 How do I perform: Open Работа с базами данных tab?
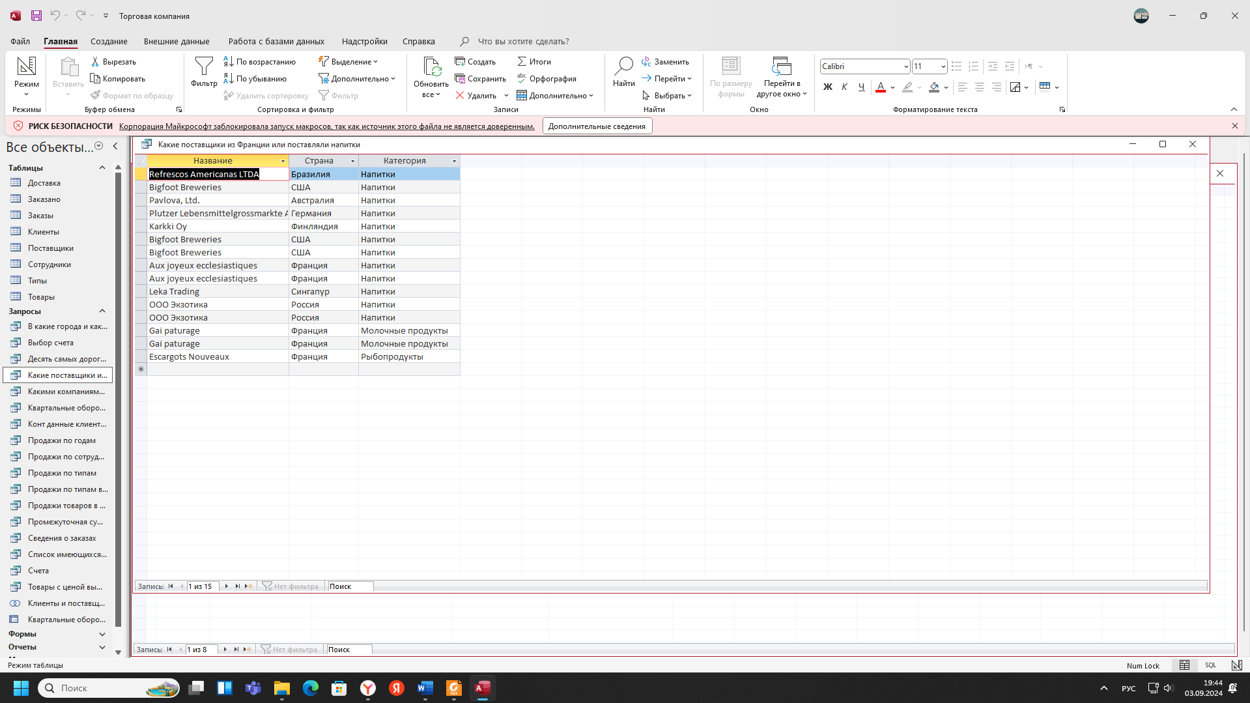pyautogui.click(x=276, y=41)
